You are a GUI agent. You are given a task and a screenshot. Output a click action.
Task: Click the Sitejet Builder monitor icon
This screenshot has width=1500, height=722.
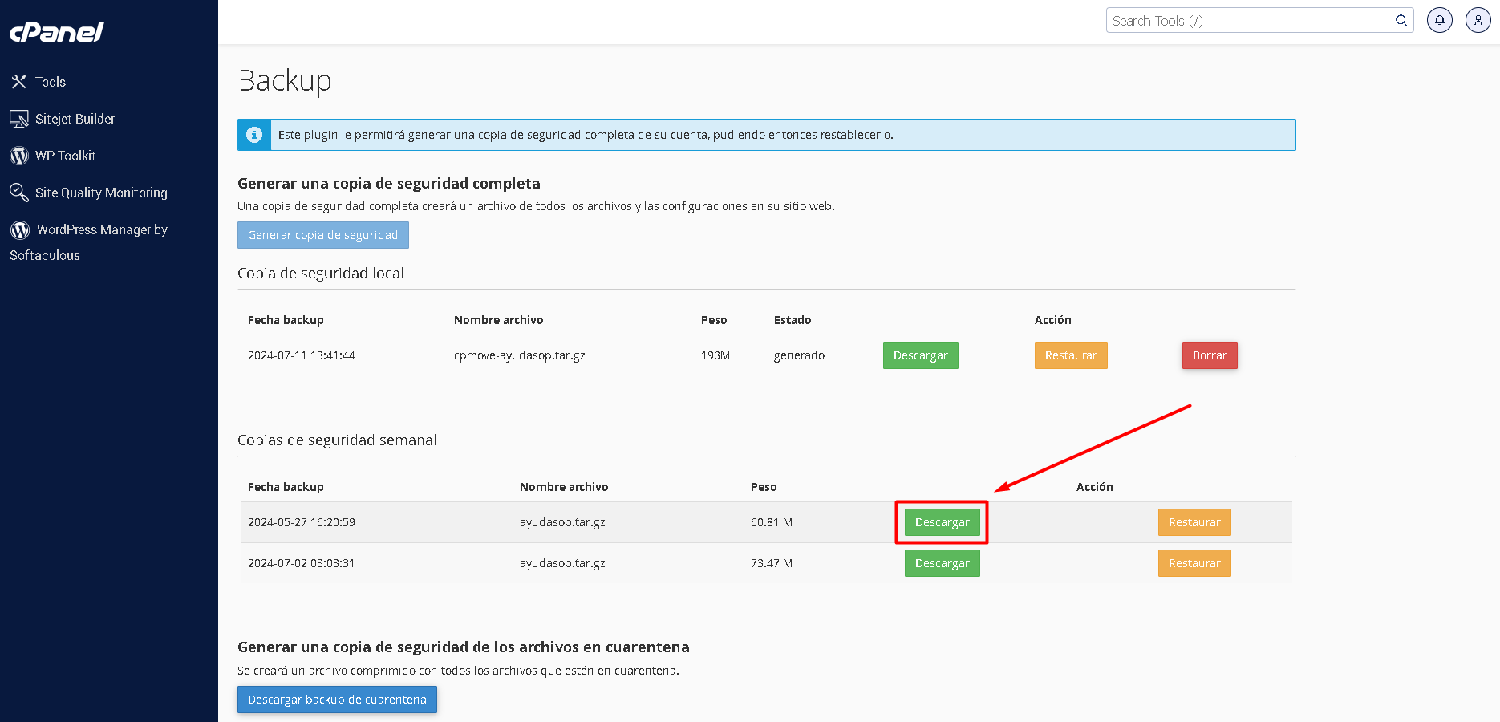(x=19, y=119)
